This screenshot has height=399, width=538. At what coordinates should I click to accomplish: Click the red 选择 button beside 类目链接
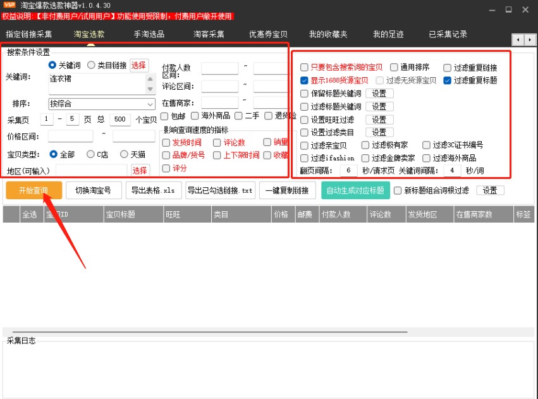click(x=138, y=65)
